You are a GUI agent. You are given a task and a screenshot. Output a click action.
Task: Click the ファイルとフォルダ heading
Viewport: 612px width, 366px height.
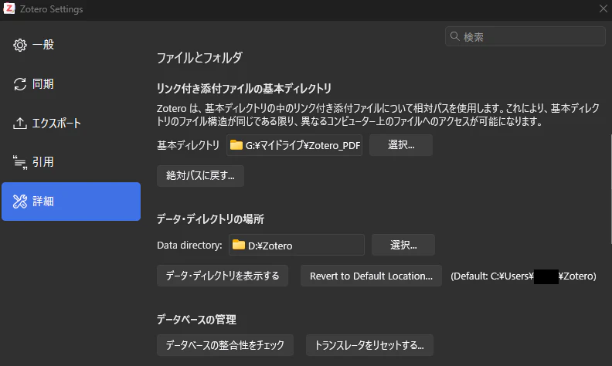[x=199, y=58]
